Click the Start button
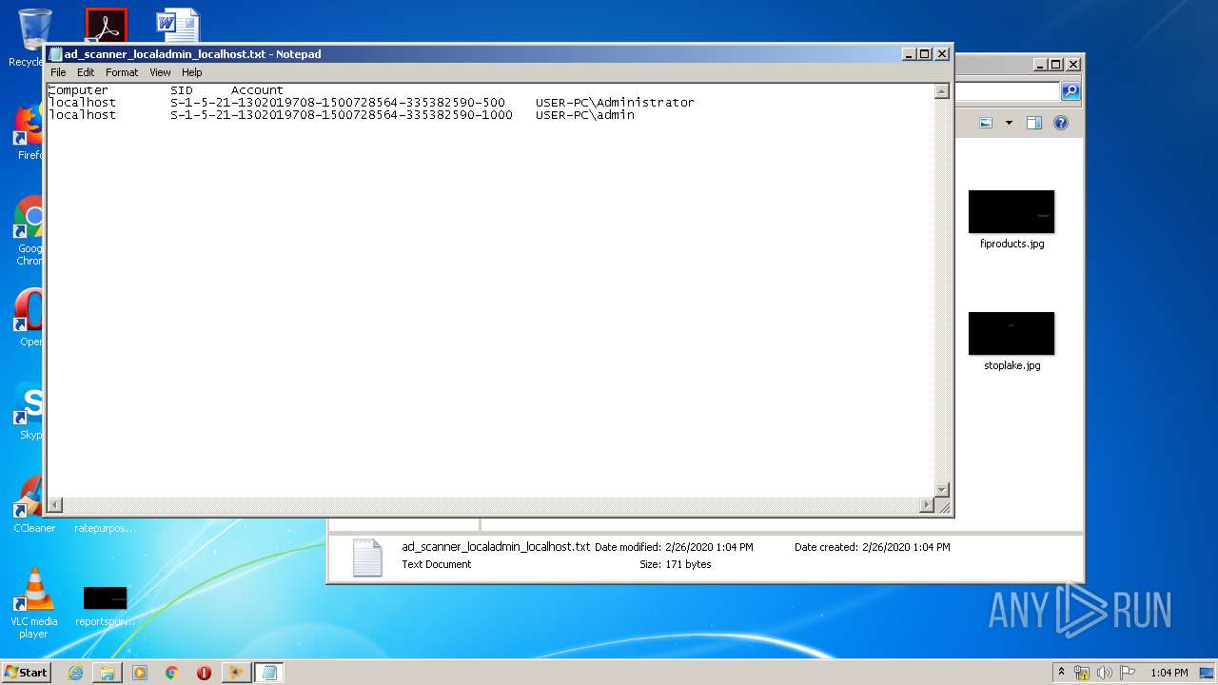Image resolution: width=1218 pixels, height=685 pixels. point(27,672)
